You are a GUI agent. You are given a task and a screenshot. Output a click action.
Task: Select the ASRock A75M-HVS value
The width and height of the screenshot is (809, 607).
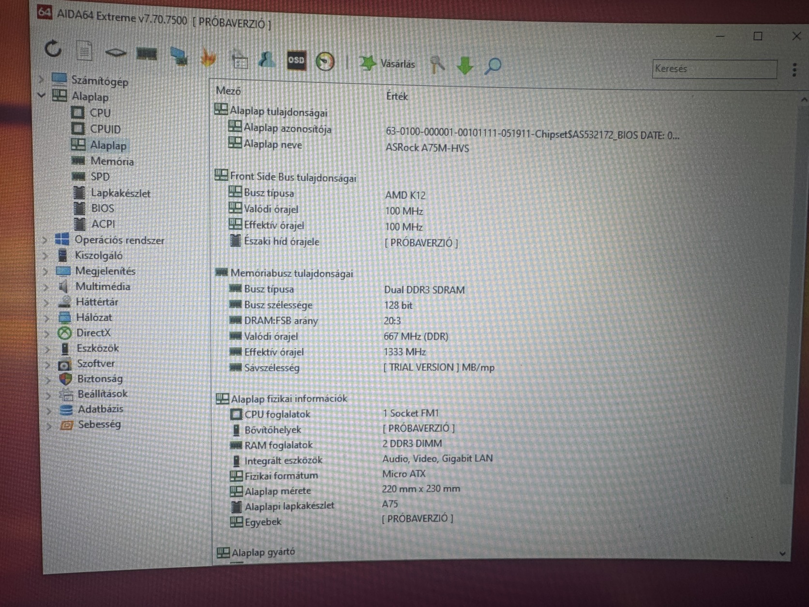point(427,148)
